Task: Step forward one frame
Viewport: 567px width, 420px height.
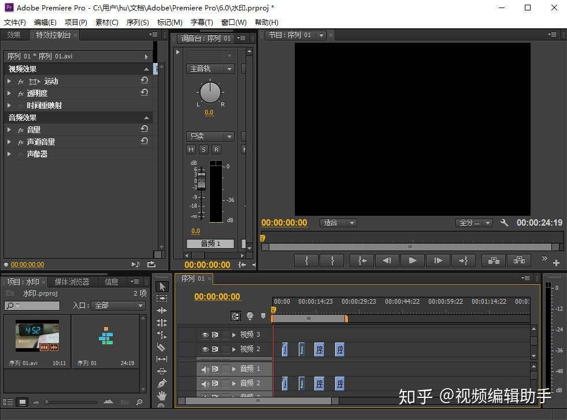Action: pyautogui.click(x=438, y=260)
